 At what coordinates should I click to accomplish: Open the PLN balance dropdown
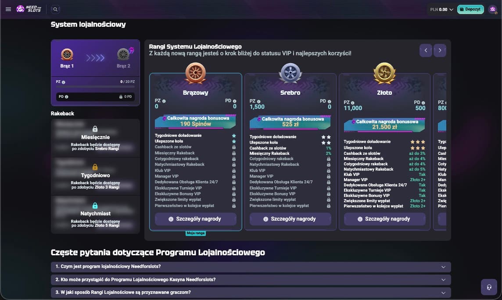pos(441,9)
